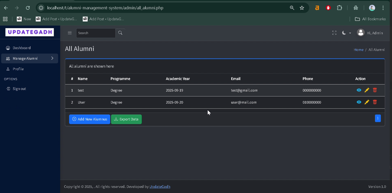Click the email user@mail.com

tap(244, 102)
